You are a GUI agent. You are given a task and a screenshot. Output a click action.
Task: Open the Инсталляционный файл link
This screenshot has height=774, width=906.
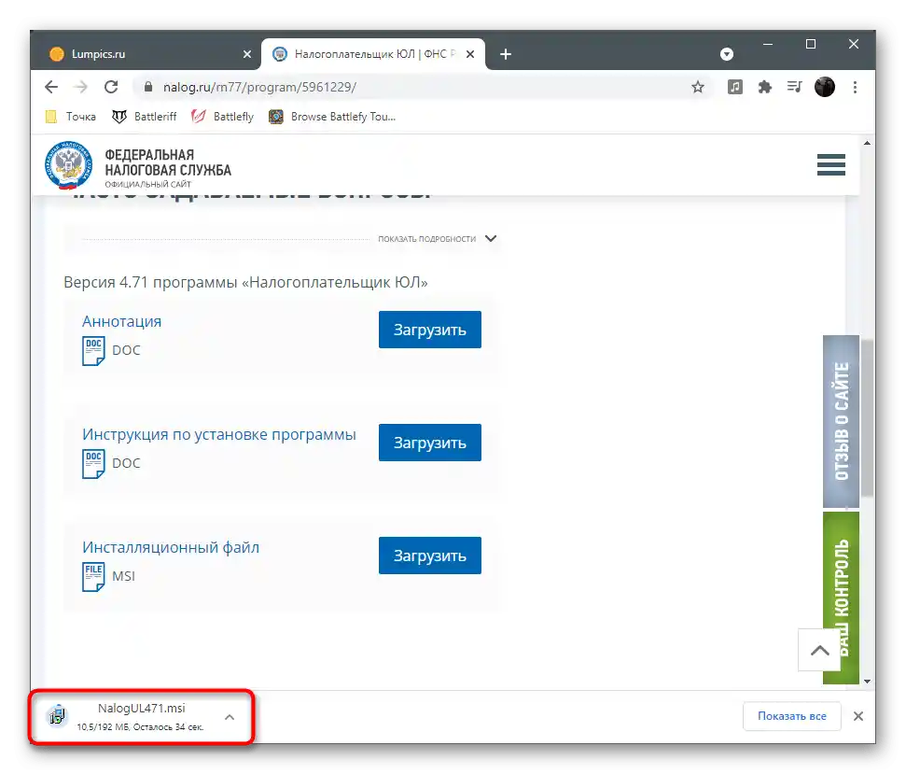coord(171,547)
